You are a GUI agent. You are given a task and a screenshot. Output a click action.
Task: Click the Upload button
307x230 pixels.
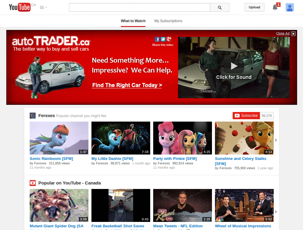[x=254, y=7]
